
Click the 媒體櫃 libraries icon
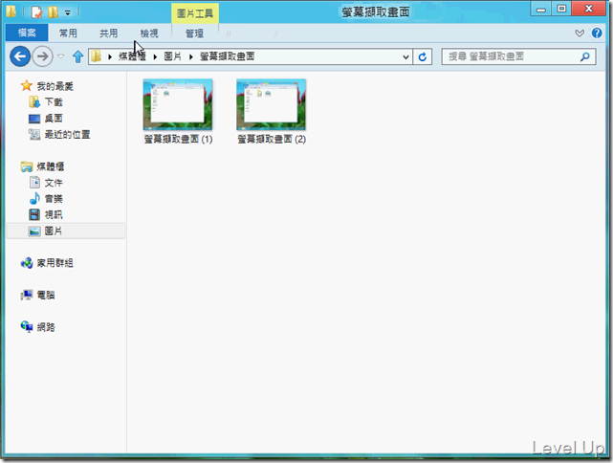(26, 167)
